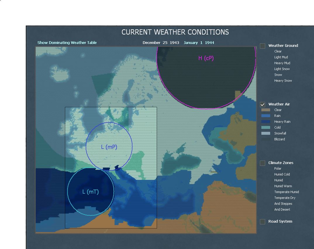Click the Snowfall color swatch in legend

266,133
